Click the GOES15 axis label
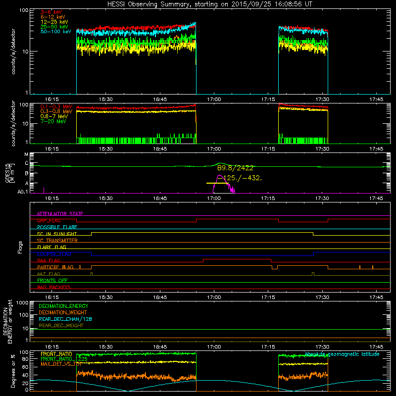Viewport: 396px width, 396px height. point(8,173)
